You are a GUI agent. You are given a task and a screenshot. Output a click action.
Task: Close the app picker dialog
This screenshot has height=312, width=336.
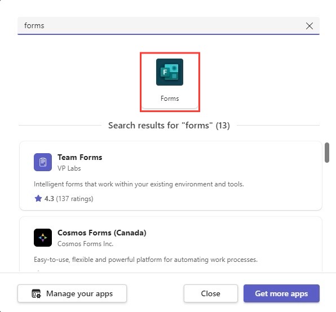click(x=210, y=293)
